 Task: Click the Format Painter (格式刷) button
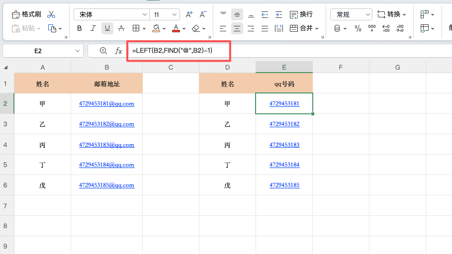(26, 14)
